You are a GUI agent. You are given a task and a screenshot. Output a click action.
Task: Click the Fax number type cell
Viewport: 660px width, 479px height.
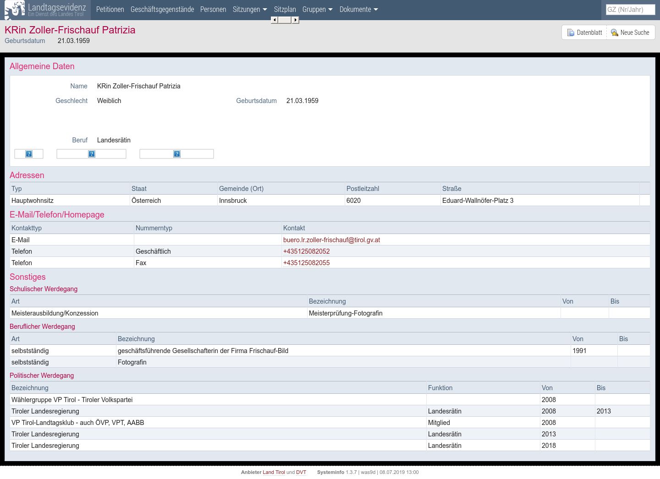pyautogui.click(x=208, y=263)
